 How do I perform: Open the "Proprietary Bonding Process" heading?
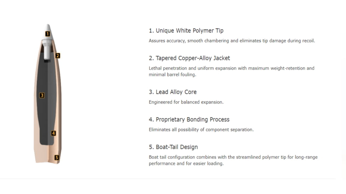click(189, 120)
